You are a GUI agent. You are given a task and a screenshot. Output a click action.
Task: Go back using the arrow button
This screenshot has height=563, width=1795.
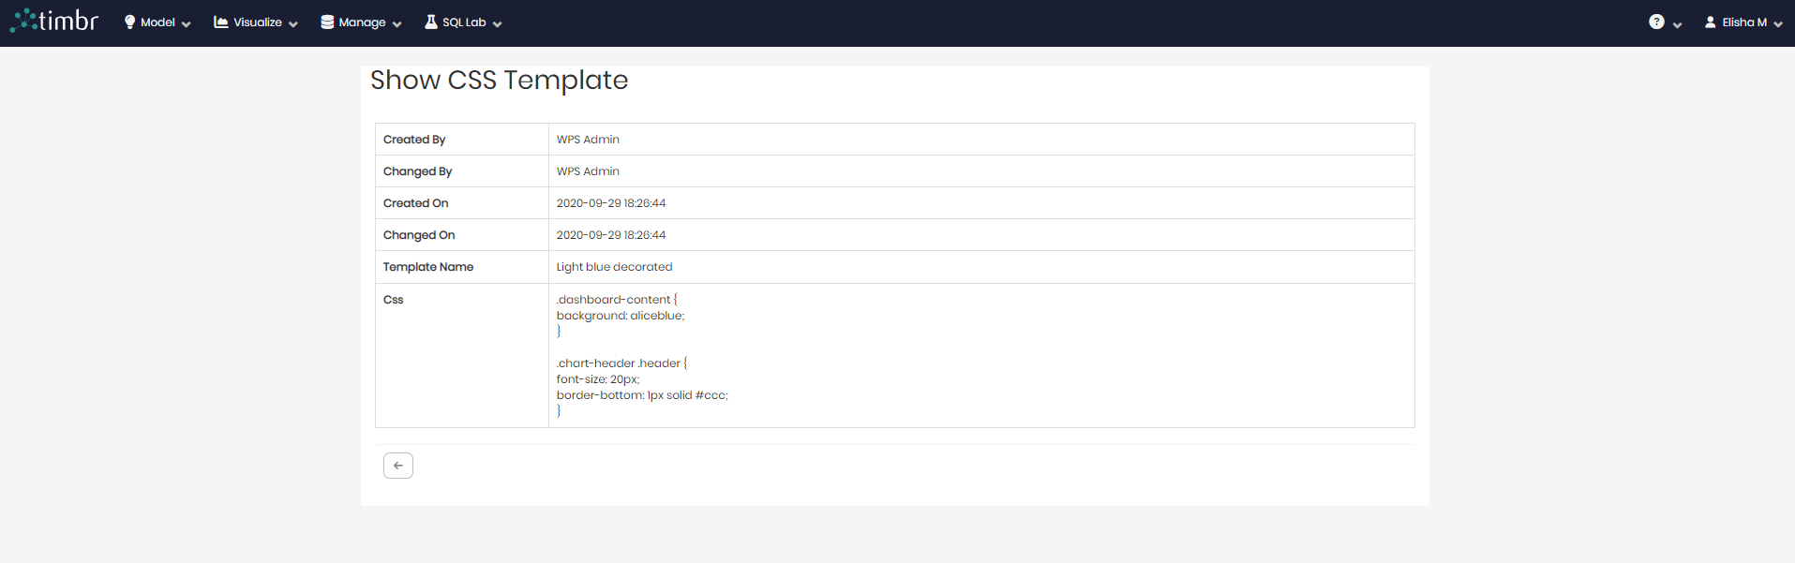click(x=398, y=466)
